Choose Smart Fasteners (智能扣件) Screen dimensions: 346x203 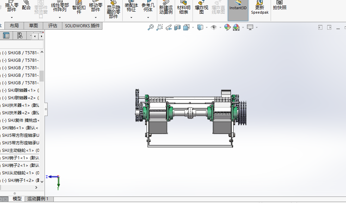pos(79,7)
